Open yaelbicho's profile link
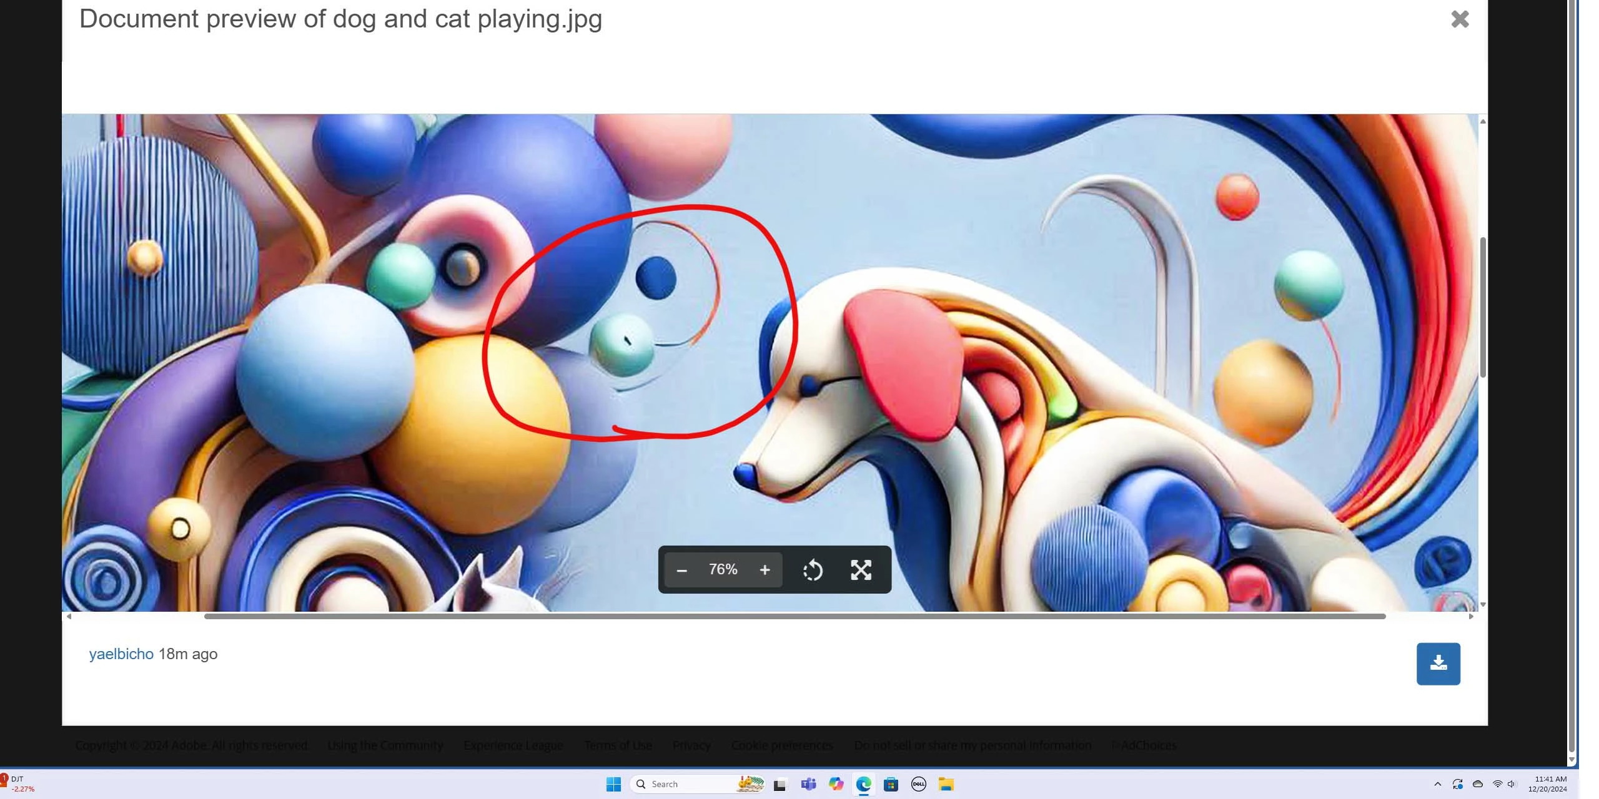The height and width of the screenshot is (799, 1599). point(121,654)
